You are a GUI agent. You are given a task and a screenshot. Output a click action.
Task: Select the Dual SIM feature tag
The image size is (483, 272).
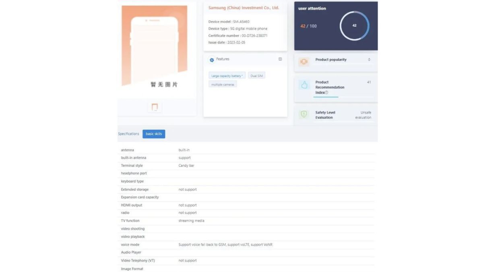(257, 75)
